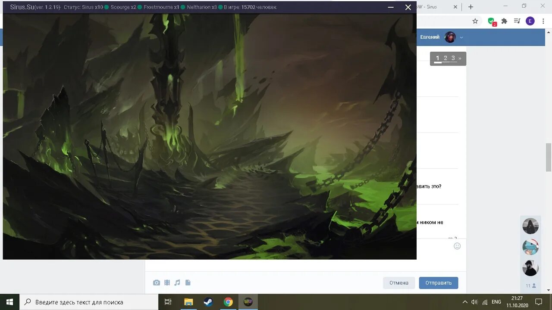Click the Windows taskbar search field
Viewport: 552px width, 310px height.
89,302
